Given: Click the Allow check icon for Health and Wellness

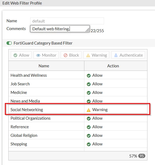Looking at the screenshot, I should click(89, 76).
